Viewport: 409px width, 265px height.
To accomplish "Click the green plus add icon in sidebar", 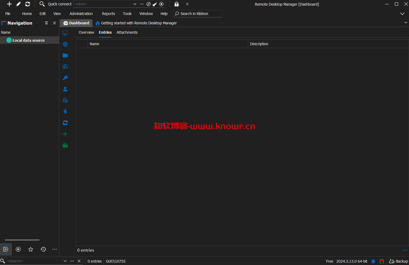I will pos(65,134).
